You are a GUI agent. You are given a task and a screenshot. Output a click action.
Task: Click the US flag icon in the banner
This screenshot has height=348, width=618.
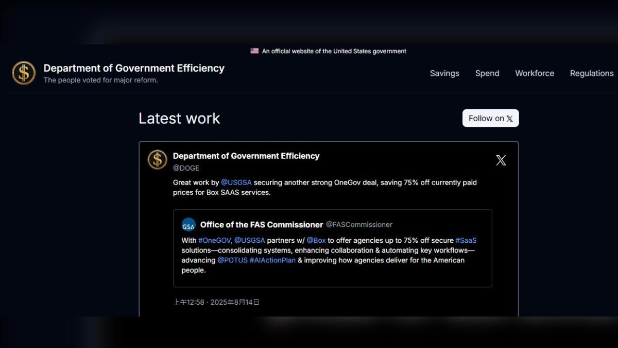254,51
